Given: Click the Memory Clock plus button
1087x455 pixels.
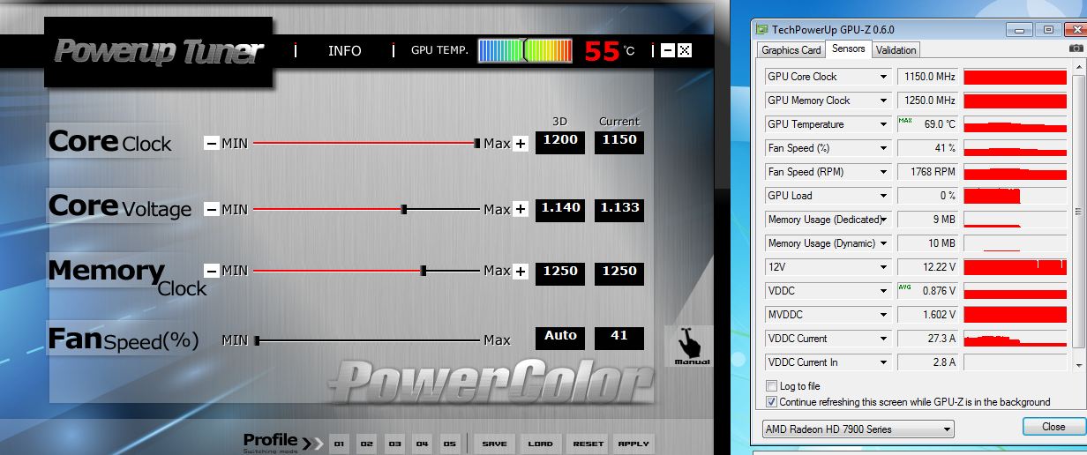Looking at the screenshot, I should [521, 271].
